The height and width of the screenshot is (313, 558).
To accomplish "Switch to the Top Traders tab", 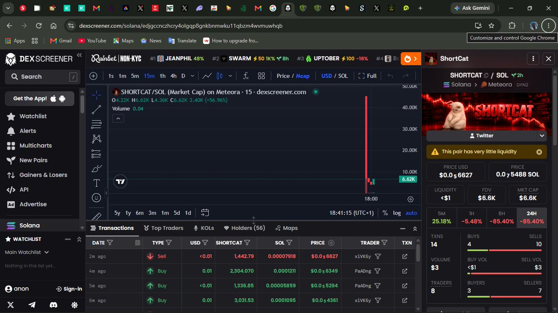I will click(x=163, y=228).
